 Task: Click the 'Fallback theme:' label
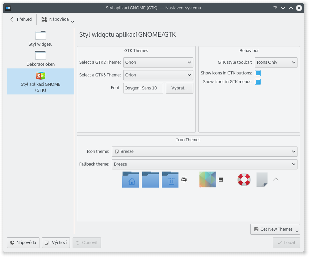pyautogui.click(x=94, y=164)
